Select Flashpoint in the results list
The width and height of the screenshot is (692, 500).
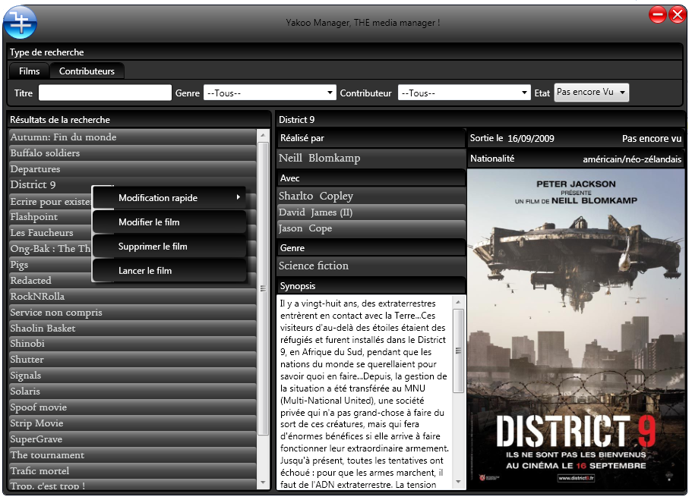click(x=50, y=216)
